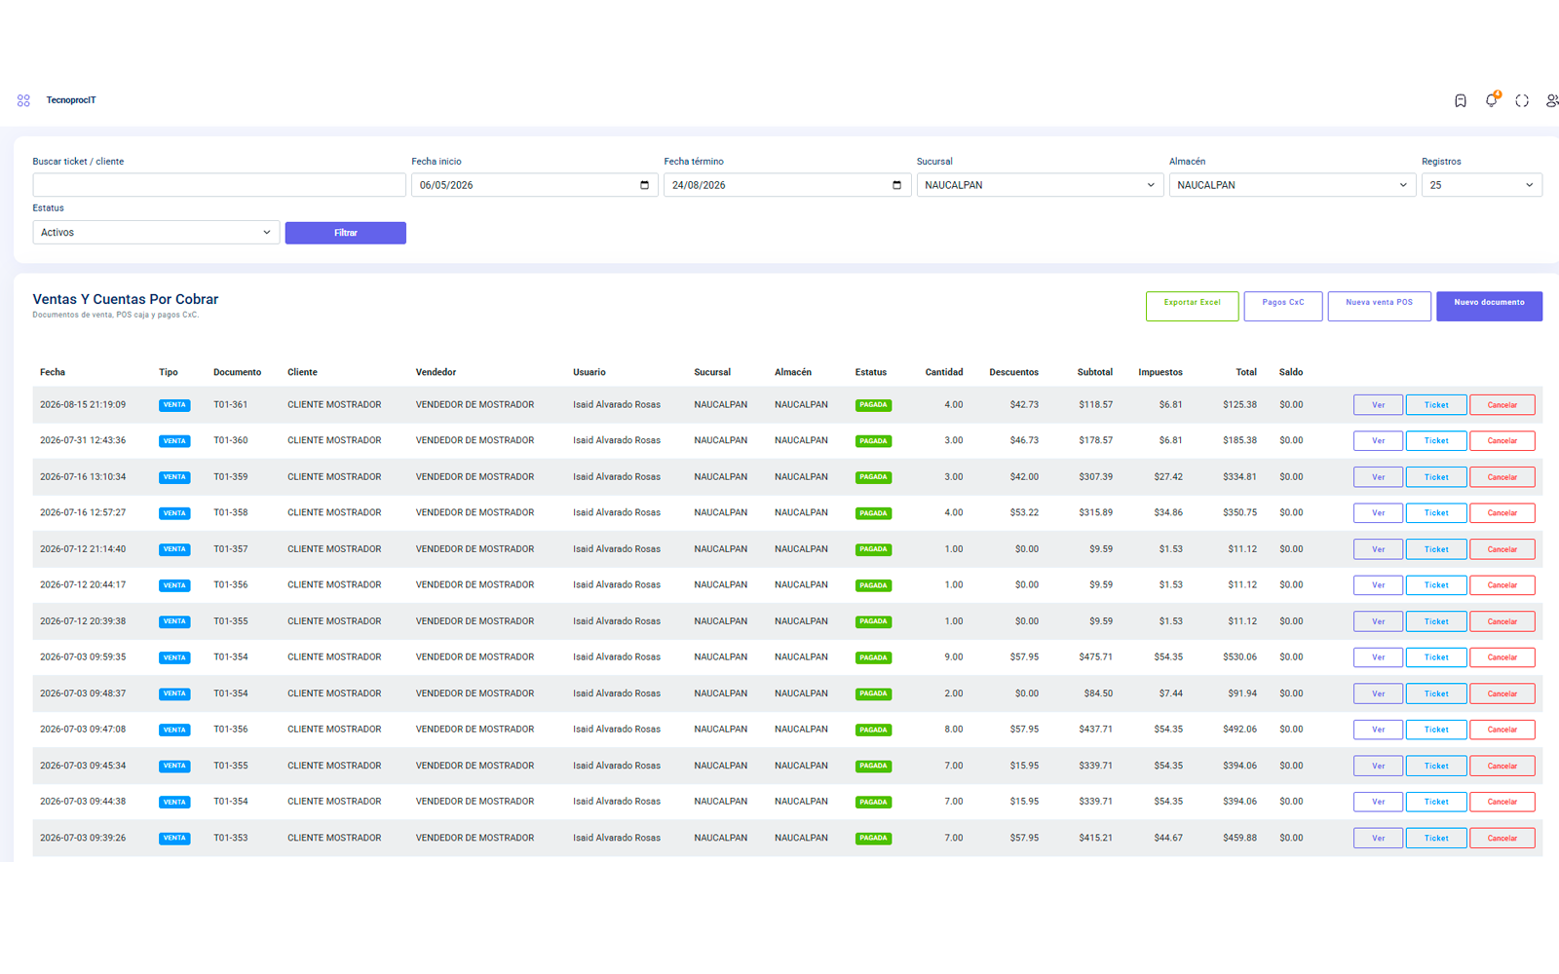The image size is (1559, 974).
Task: Open Ticket for sale T01-357
Action: pos(1436,549)
